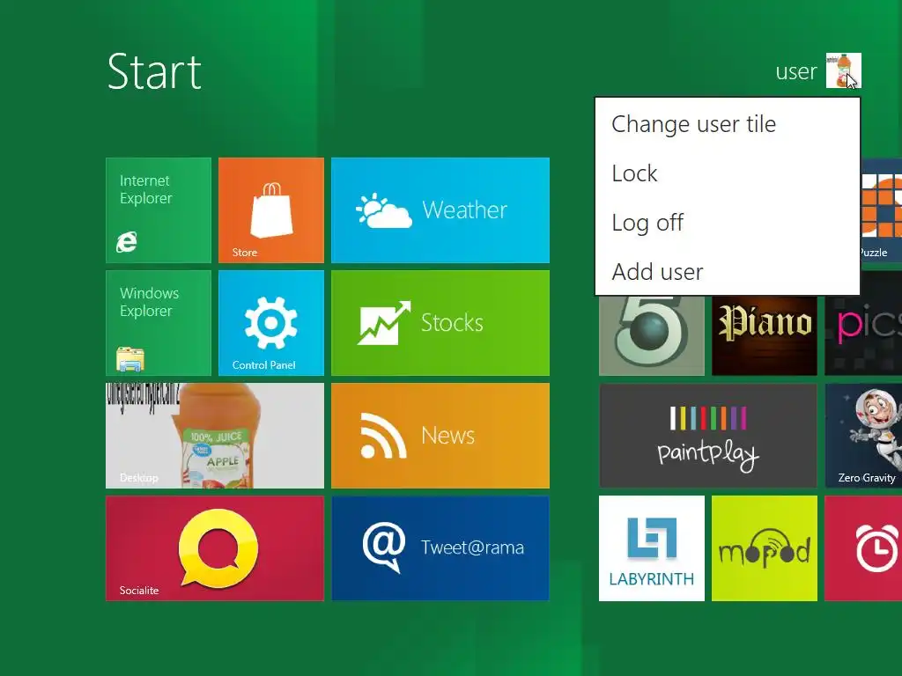Open the Internet Explorer tile
This screenshot has height=676, width=902.
tap(159, 210)
